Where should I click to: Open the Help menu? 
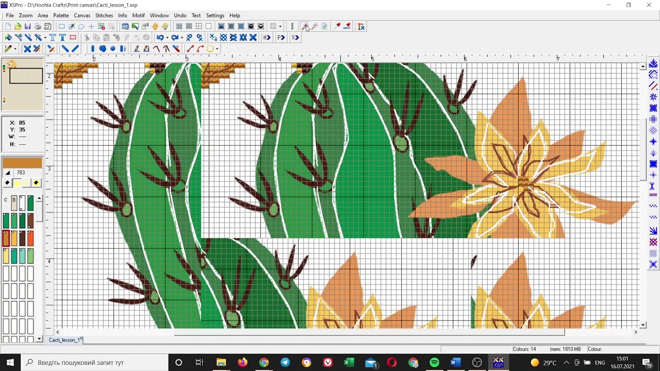tap(235, 15)
